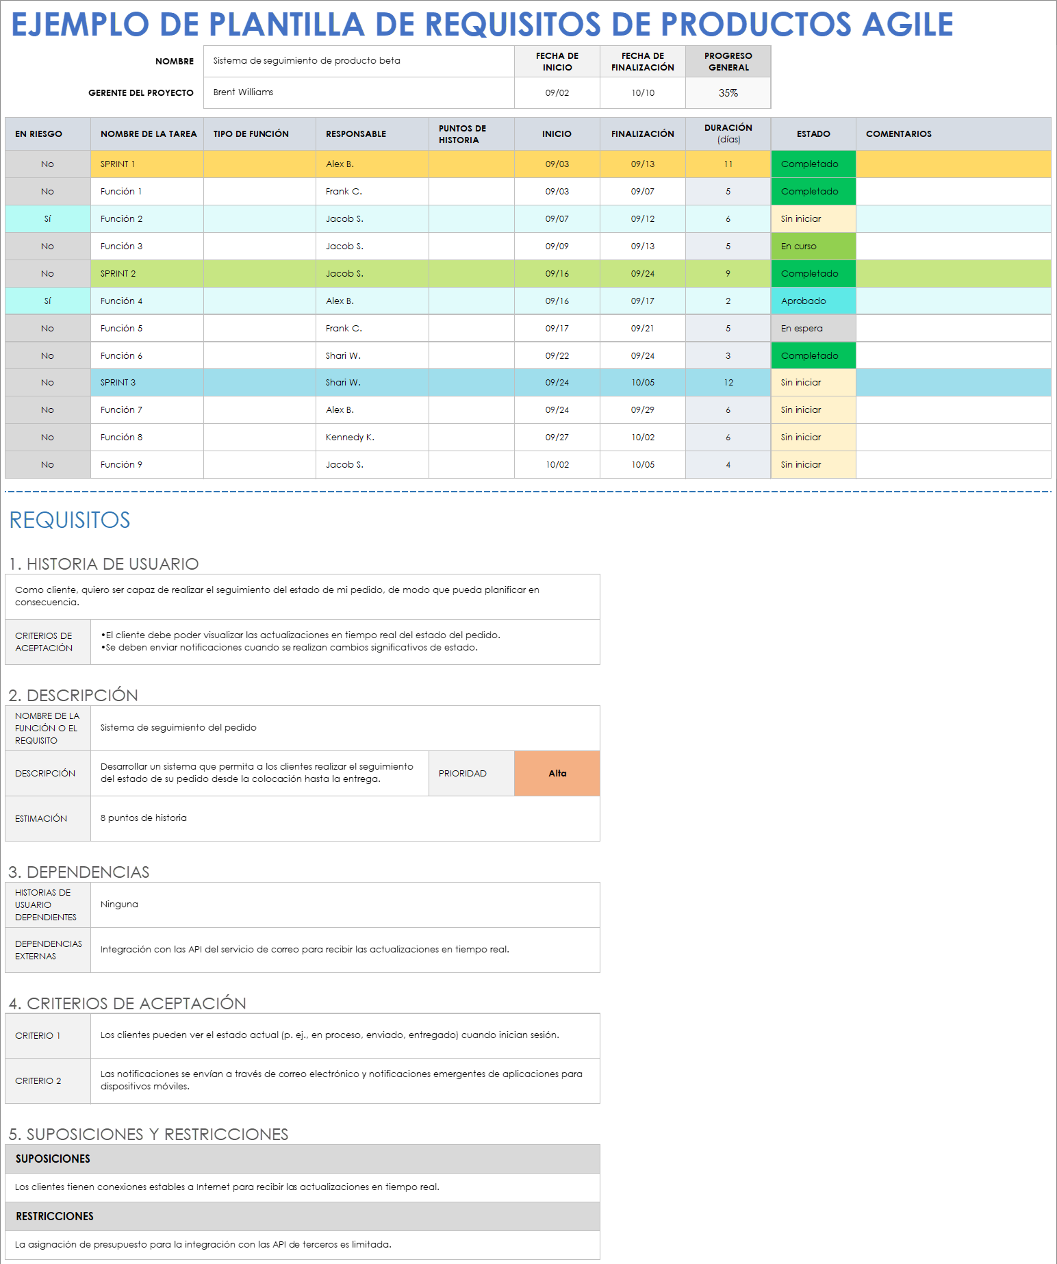Click the Función 9 task cell
The image size is (1057, 1264).
(x=147, y=465)
